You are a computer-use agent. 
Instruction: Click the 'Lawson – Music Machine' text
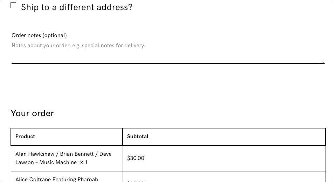click(46, 162)
